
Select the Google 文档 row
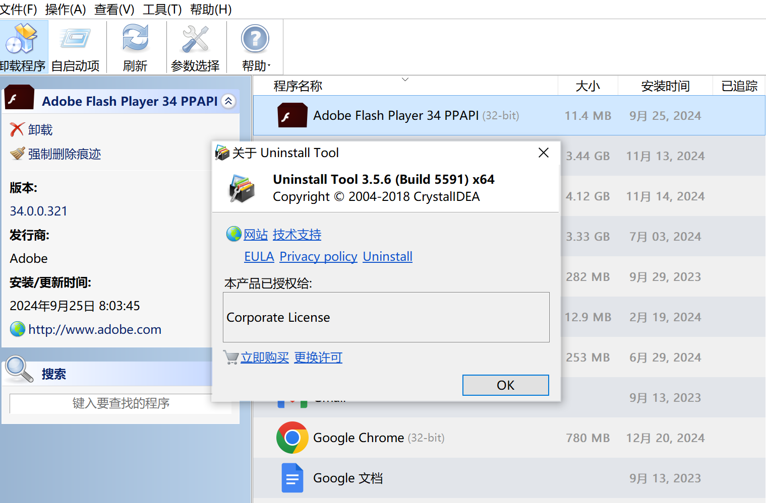509,478
